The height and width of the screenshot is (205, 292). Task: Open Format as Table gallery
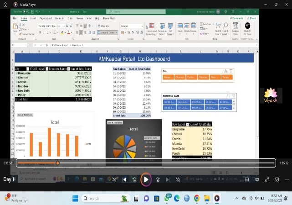click(162, 29)
